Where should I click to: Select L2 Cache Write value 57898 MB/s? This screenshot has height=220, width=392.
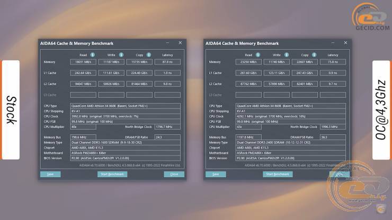[x=277, y=84]
